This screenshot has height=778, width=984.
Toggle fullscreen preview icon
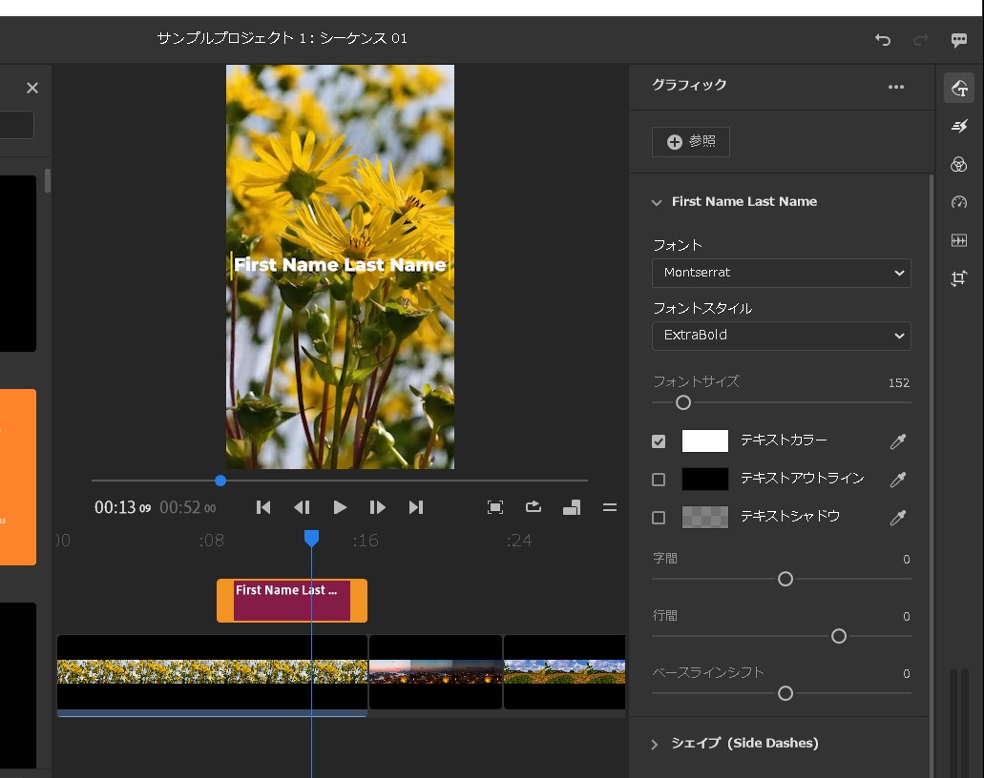tap(495, 507)
